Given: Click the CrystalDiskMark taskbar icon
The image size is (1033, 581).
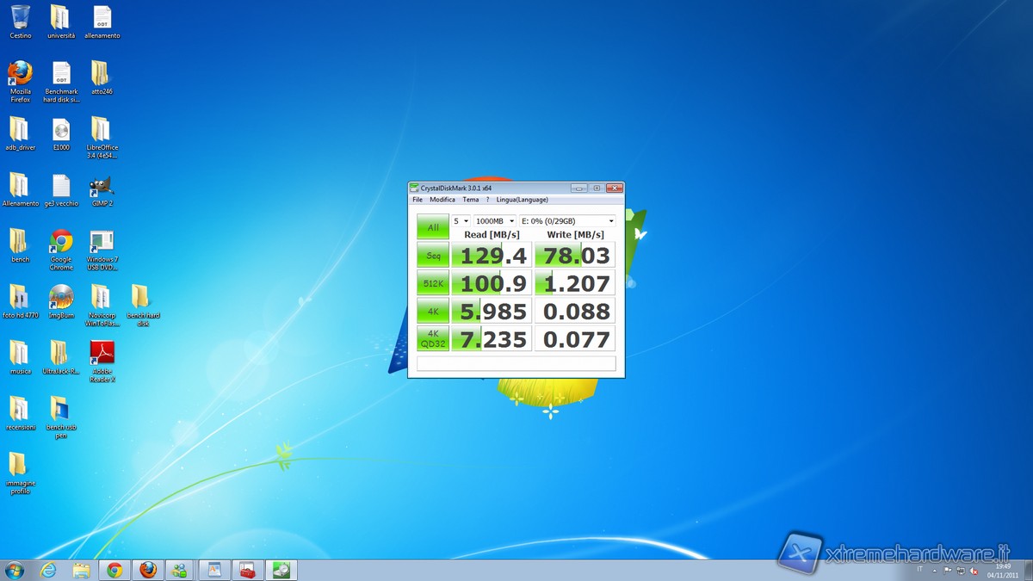Looking at the screenshot, I should point(281,570).
